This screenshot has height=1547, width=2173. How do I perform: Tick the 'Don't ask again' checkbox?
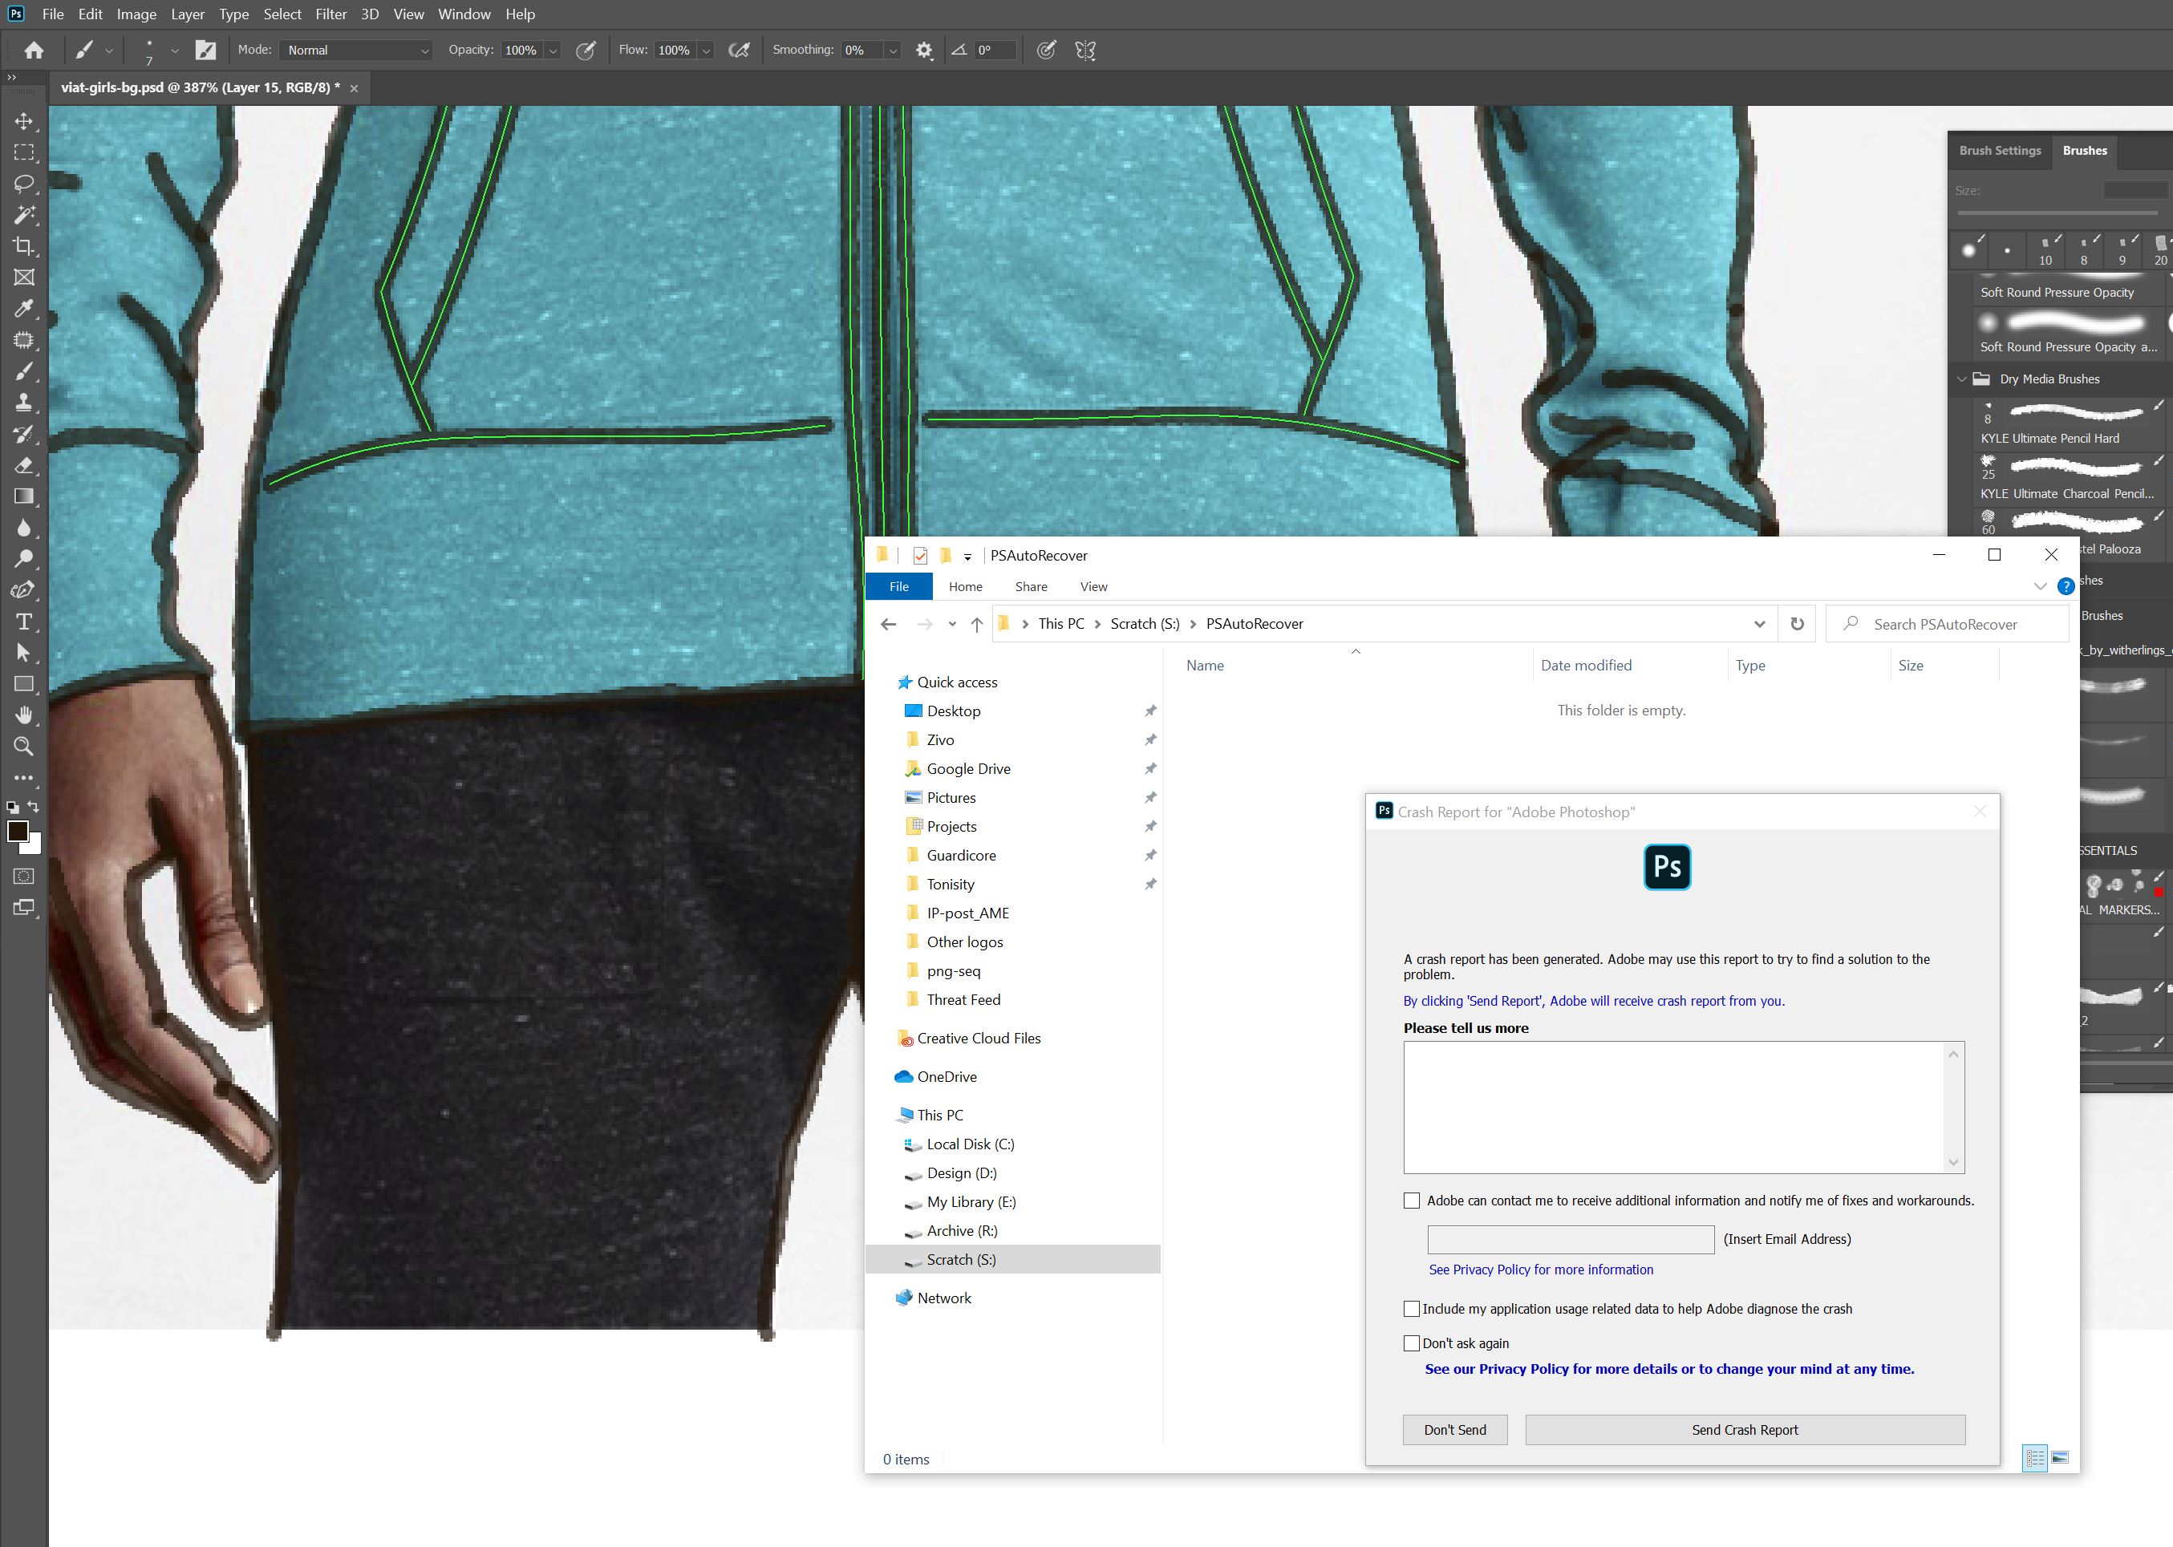pos(1411,1343)
